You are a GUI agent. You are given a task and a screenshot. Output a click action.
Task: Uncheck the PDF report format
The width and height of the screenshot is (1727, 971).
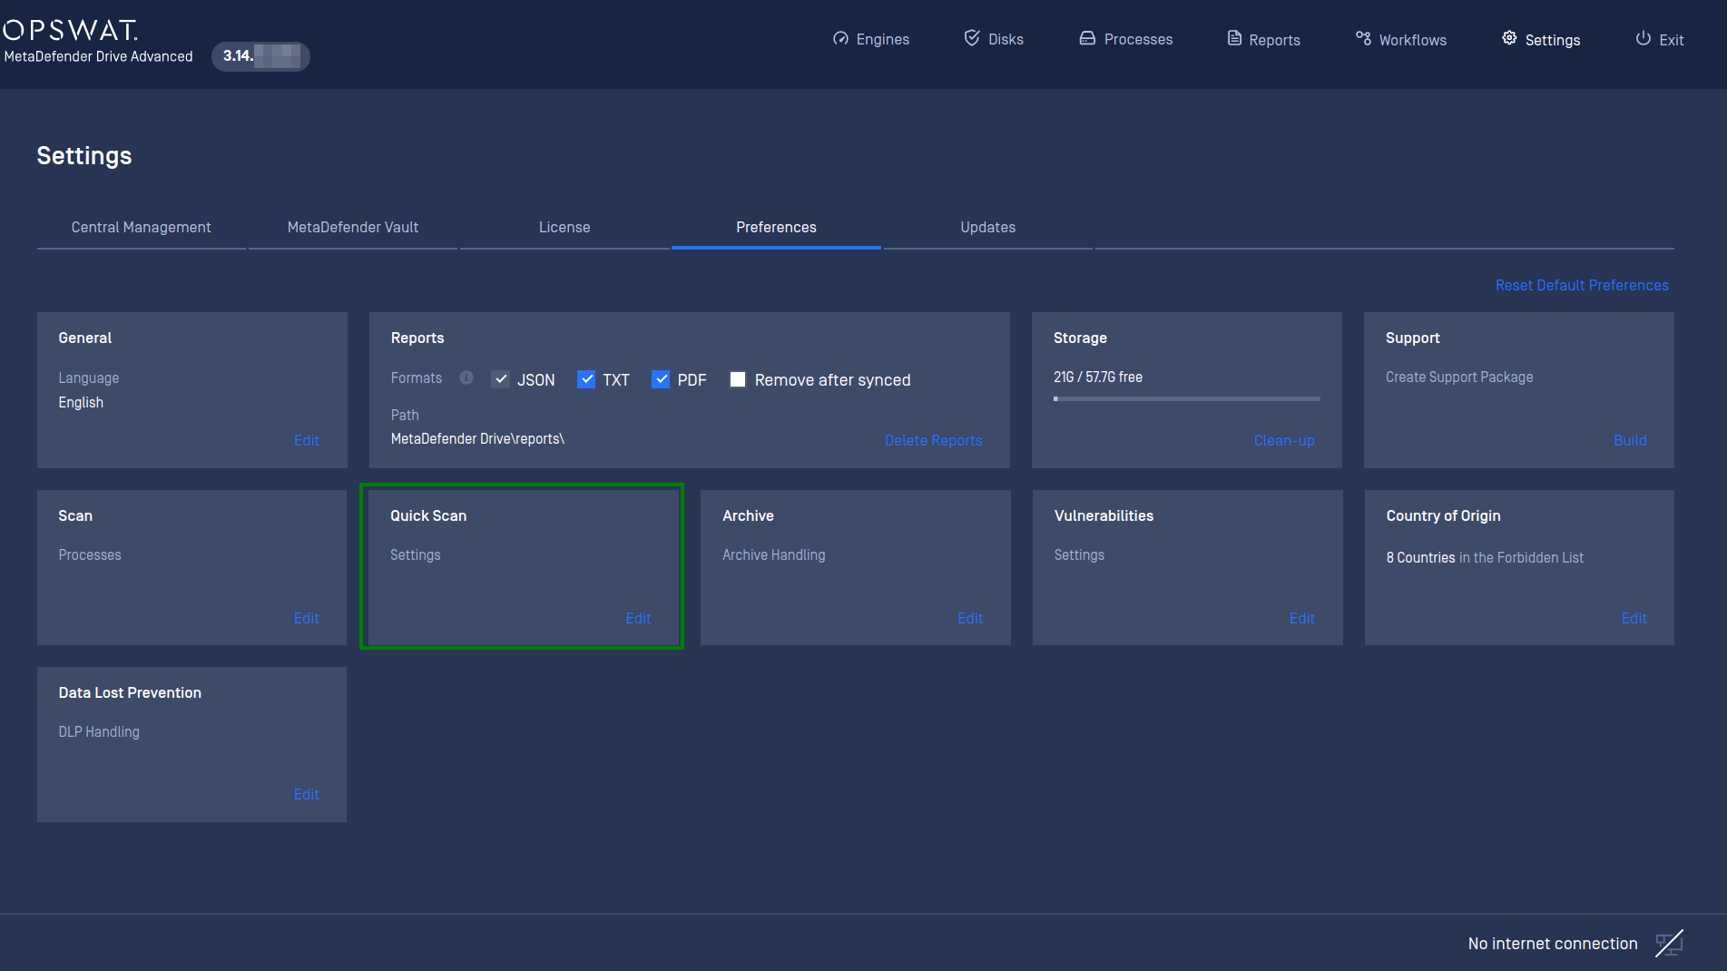coord(661,379)
